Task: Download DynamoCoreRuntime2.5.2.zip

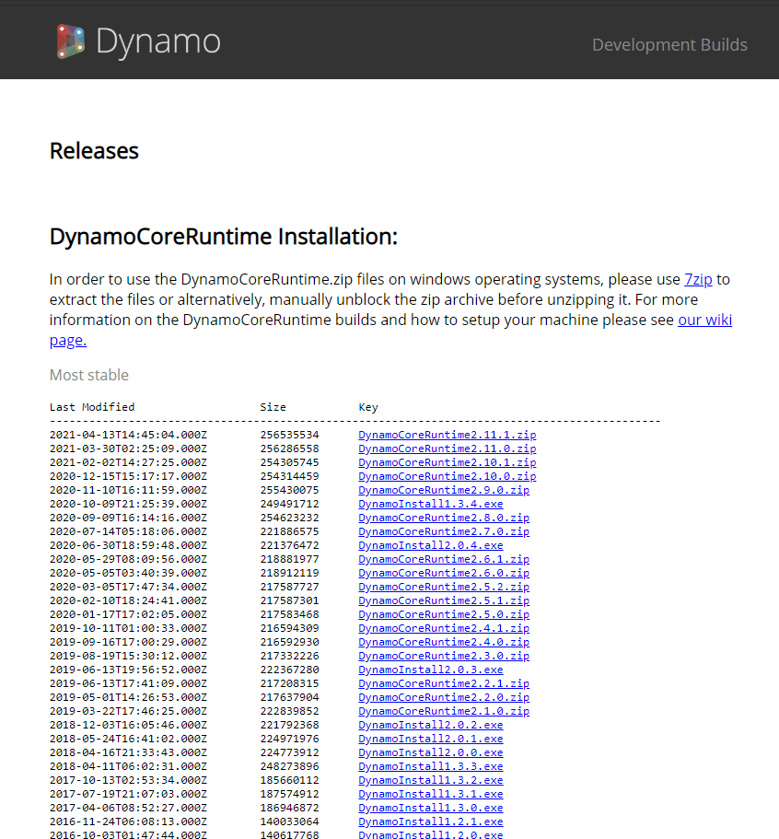Action: click(x=444, y=587)
